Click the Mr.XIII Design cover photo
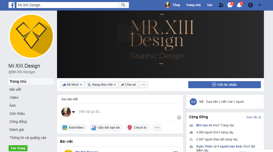 (160, 44)
